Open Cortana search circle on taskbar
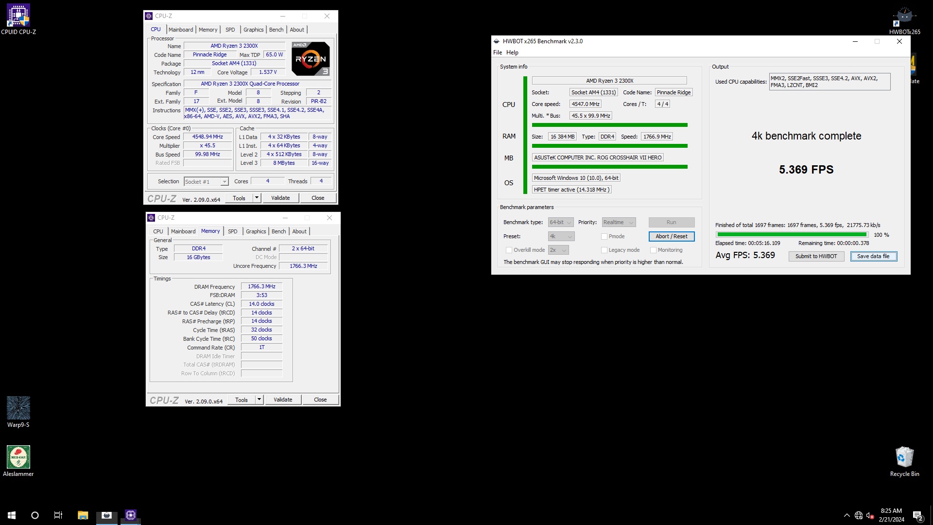The image size is (933, 525). [x=35, y=515]
